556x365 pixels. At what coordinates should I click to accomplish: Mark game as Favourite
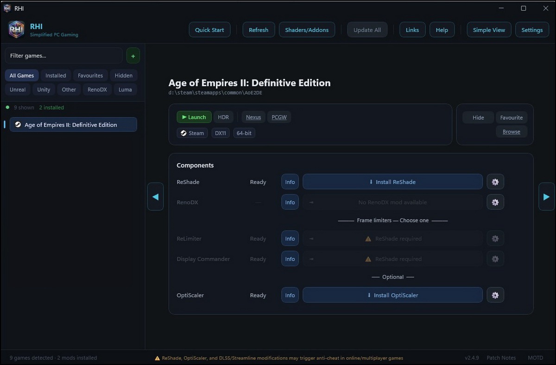[x=512, y=118]
